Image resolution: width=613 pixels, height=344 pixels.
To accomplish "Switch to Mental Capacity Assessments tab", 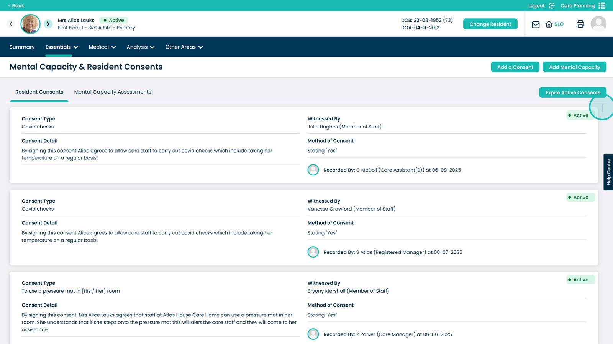I will pyautogui.click(x=113, y=92).
